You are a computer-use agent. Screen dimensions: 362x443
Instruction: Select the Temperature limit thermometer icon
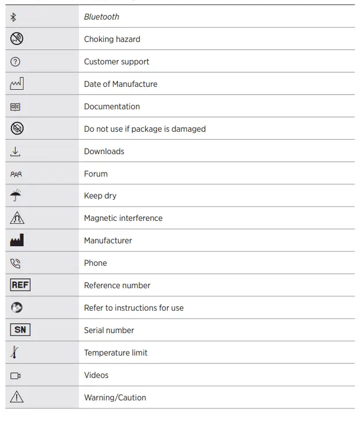[x=14, y=352]
